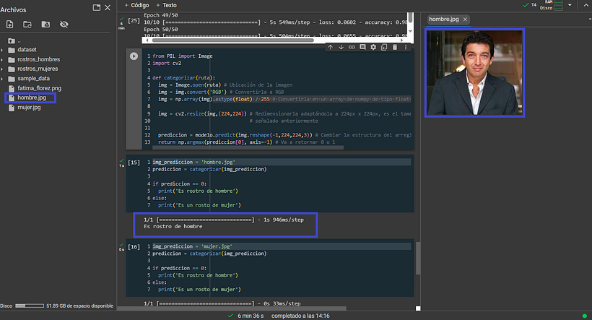Image resolution: width=592 pixels, height=320 pixels.
Task: Refresh the file browser folder
Action: click(27, 24)
